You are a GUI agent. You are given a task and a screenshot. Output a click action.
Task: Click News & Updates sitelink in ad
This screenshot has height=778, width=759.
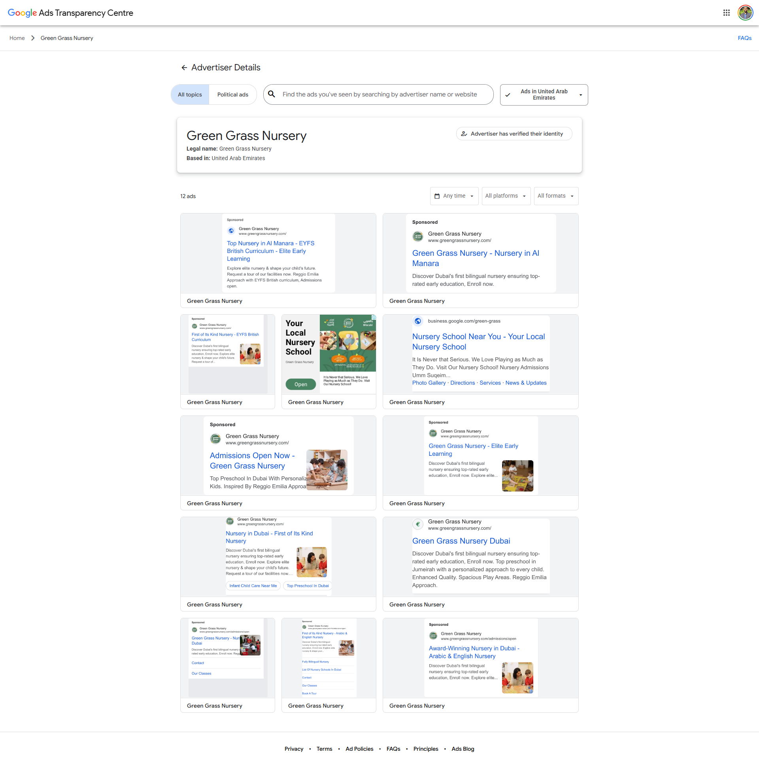[x=526, y=383]
